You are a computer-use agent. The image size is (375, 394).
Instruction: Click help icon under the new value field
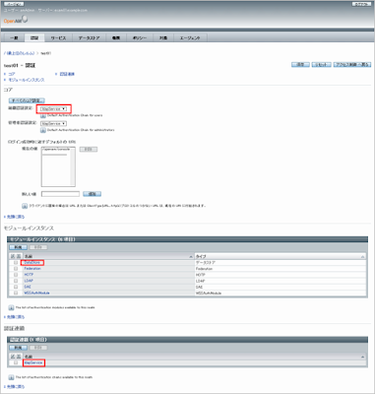25,206
